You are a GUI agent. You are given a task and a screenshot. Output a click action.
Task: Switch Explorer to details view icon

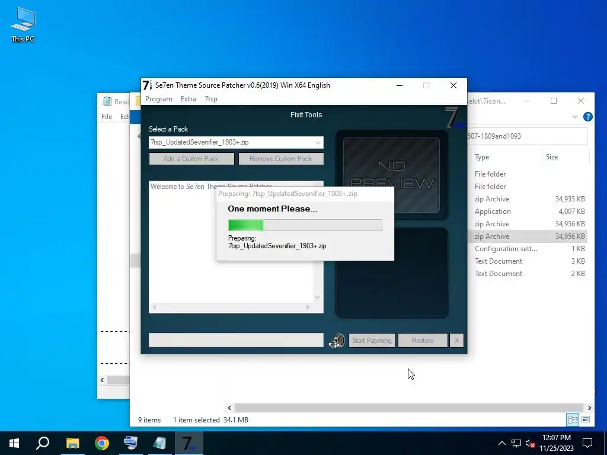[x=573, y=419]
